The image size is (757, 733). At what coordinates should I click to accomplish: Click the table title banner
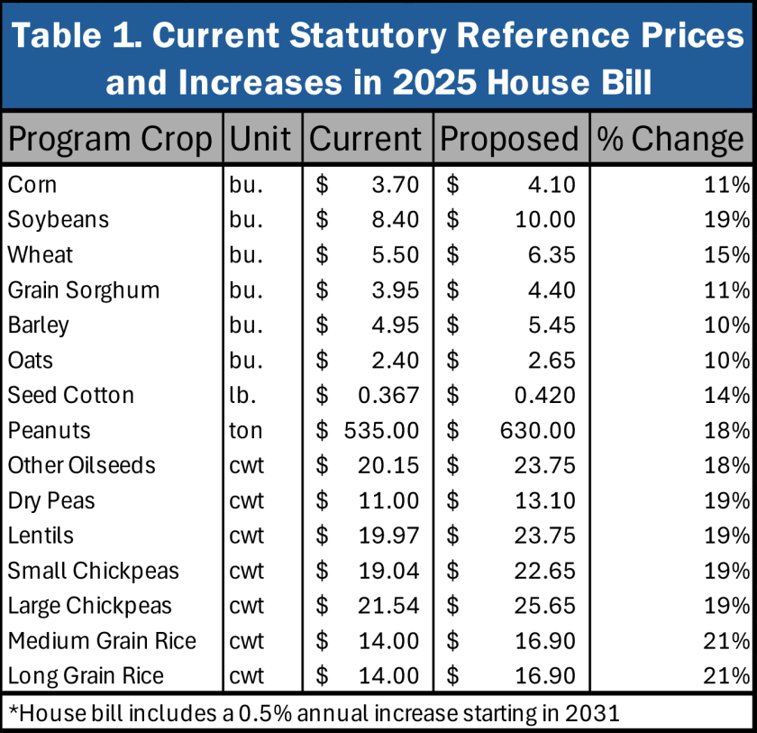tap(378, 56)
